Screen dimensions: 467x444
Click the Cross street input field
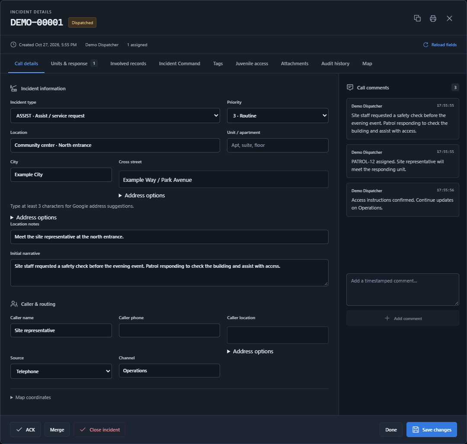(x=224, y=179)
